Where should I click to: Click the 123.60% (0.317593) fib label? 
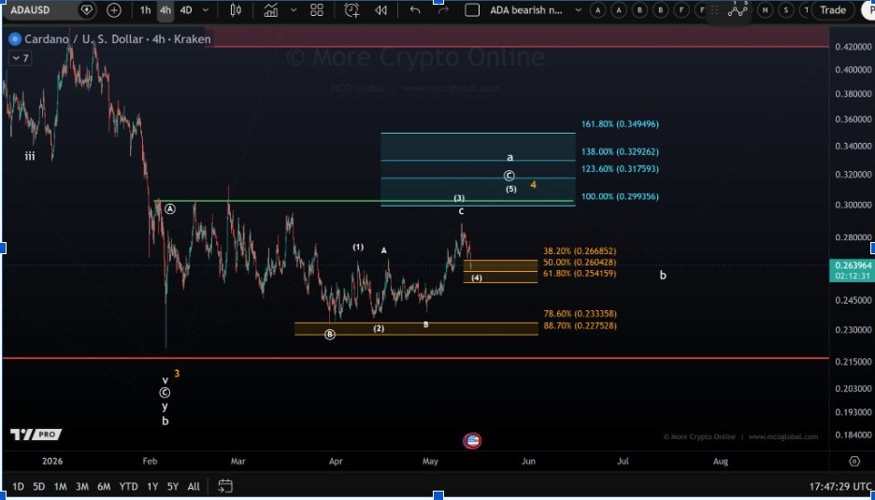click(620, 168)
